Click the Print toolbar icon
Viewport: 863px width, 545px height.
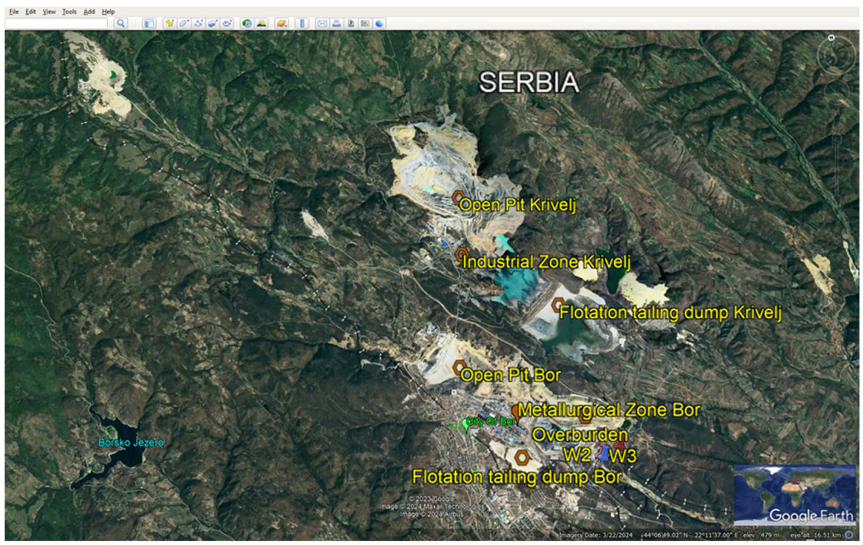pos(336,24)
